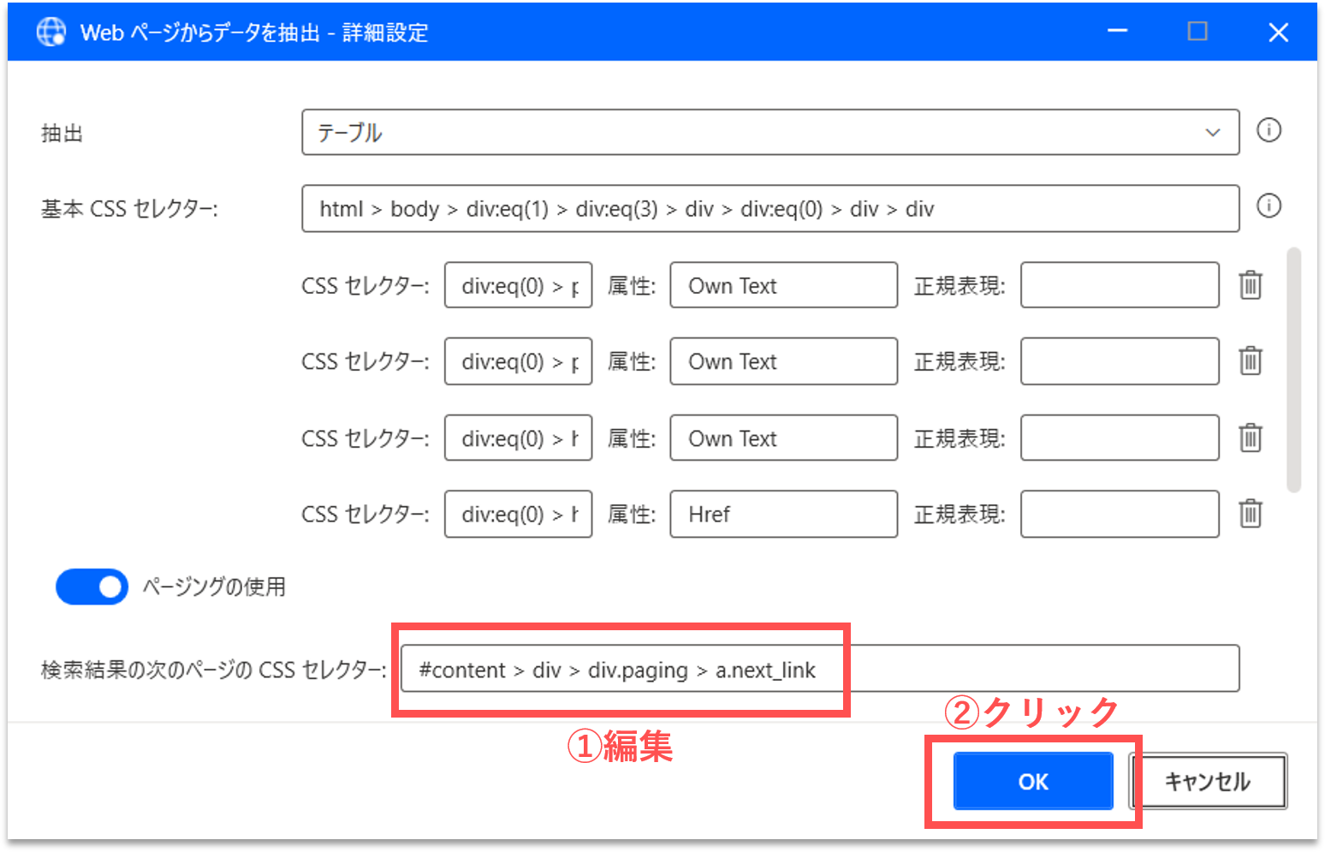Screen dimensions: 1325x852
Task: Maximize the dialog window
Action: coord(1197,32)
